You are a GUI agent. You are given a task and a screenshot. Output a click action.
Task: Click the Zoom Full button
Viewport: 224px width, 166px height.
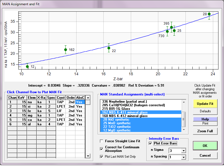[x=205, y=131]
